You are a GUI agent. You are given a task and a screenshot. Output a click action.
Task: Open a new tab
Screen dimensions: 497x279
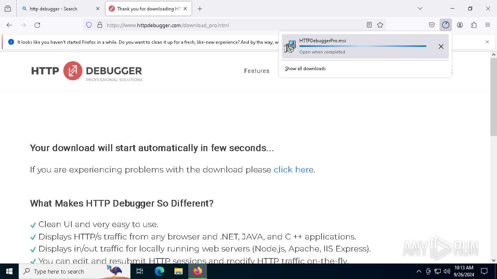tap(200, 9)
